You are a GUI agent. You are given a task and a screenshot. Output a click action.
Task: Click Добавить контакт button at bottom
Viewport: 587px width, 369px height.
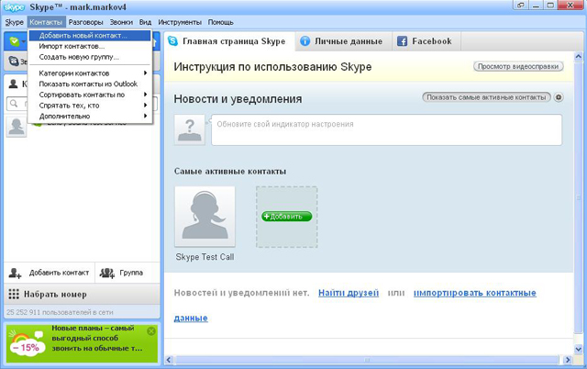[50, 273]
